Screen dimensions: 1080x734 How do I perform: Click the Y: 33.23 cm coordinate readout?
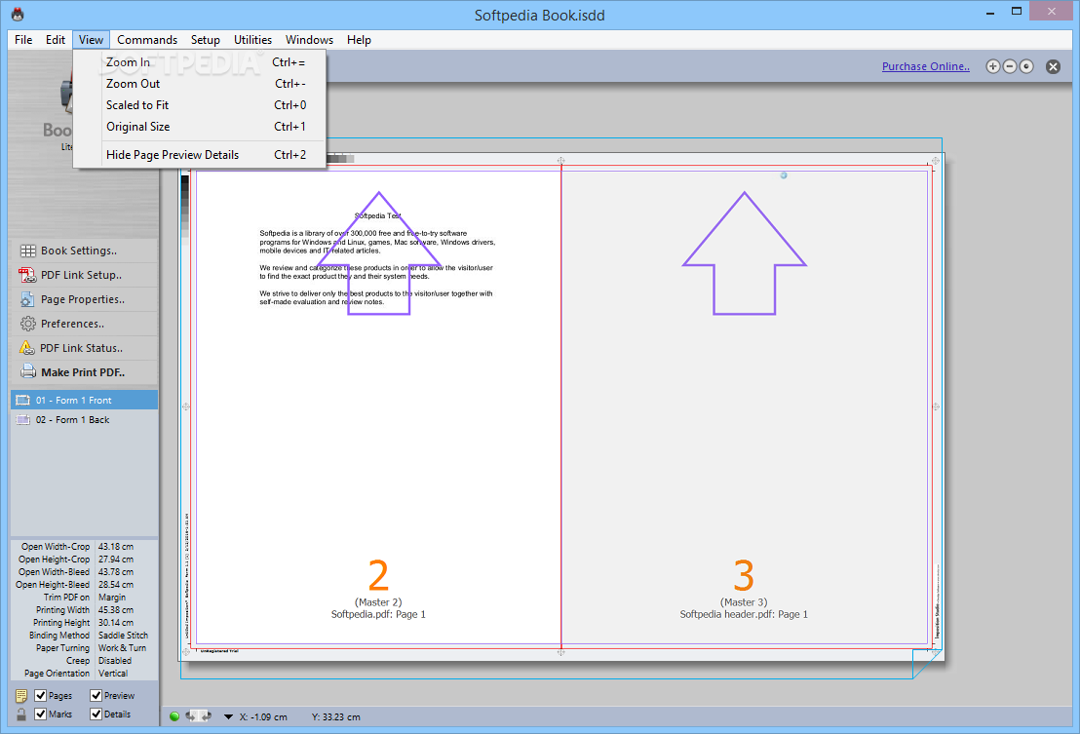335,716
